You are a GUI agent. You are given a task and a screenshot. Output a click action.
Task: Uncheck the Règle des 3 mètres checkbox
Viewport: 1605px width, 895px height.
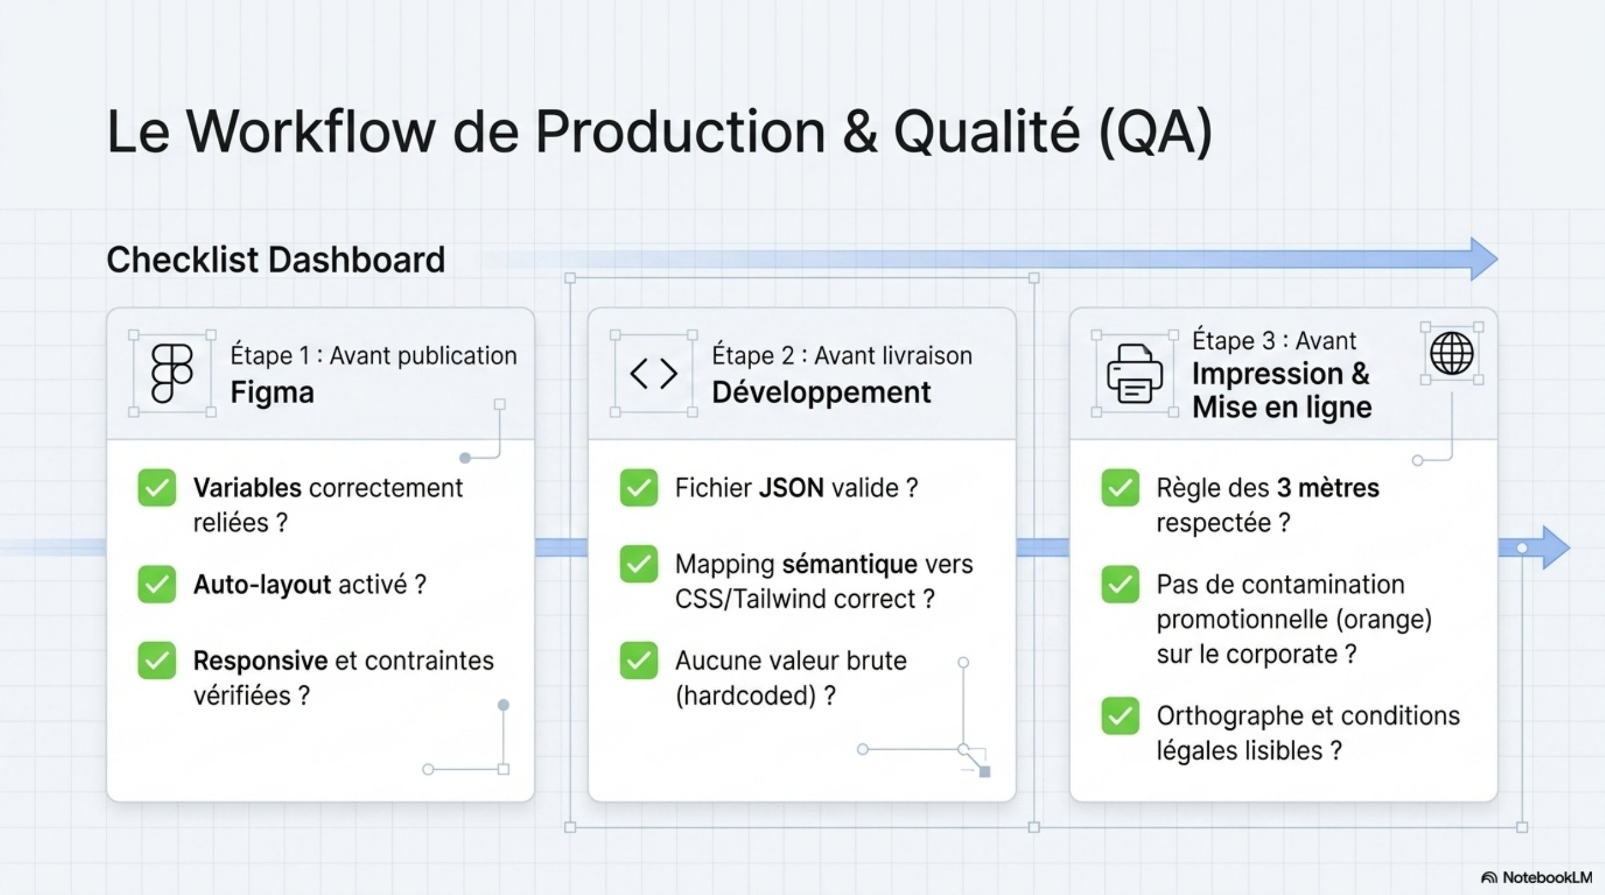(1121, 488)
